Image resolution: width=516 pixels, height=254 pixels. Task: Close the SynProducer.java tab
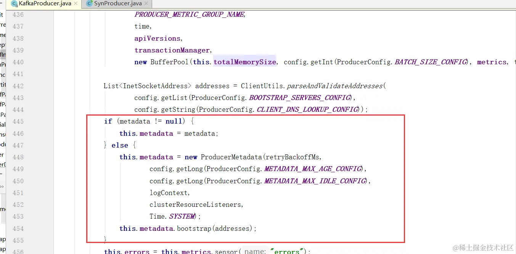[146, 4]
